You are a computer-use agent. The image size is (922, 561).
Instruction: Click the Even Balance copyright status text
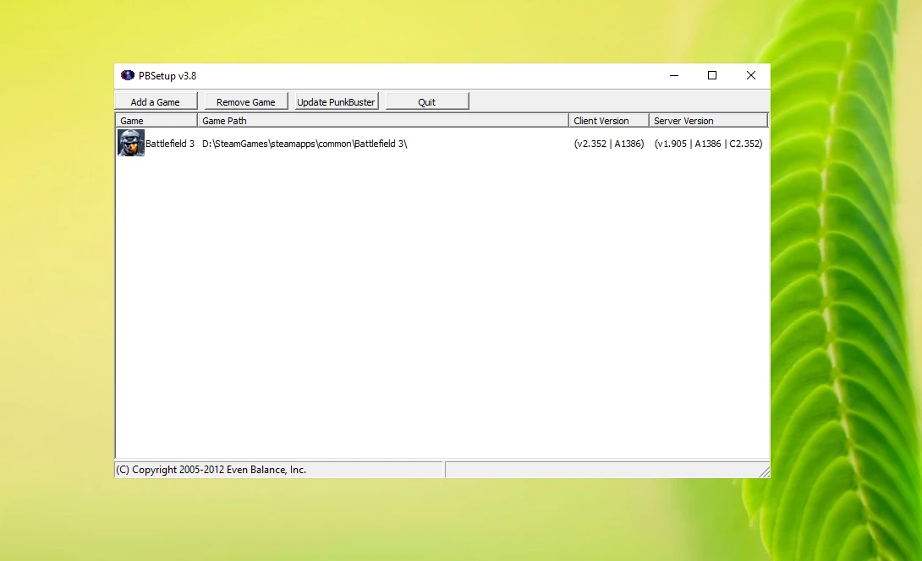tap(211, 470)
